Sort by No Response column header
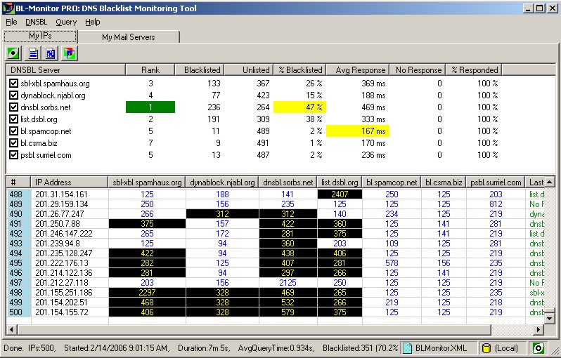This screenshot has width=561, height=358. pyautogui.click(x=418, y=70)
